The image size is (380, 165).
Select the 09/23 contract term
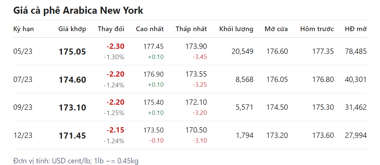23,107
